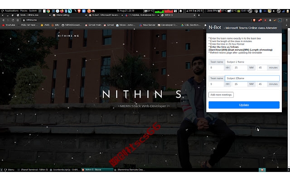Edit the start hour field showing 9
The height and width of the screenshot is (181, 290).
216,84
